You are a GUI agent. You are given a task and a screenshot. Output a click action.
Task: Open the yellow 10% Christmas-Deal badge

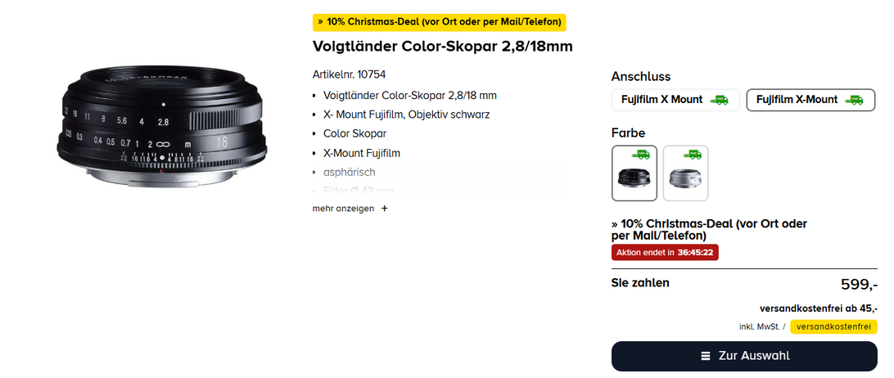[439, 22]
